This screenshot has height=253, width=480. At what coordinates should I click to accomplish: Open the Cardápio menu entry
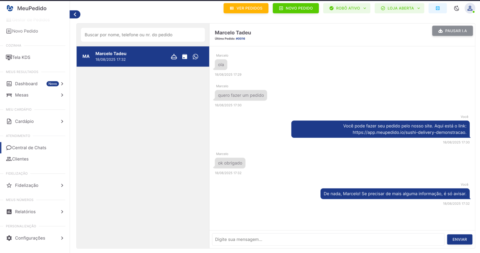pyautogui.click(x=23, y=121)
